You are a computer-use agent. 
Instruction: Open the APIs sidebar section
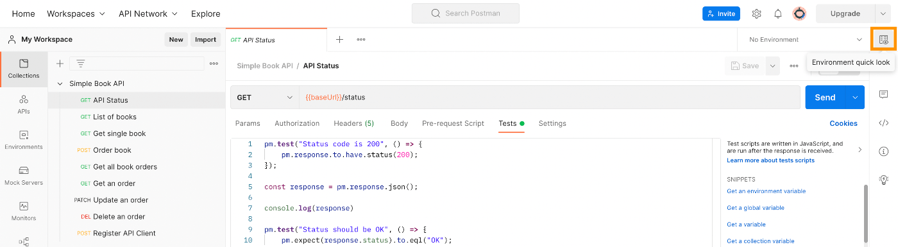pos(24,105)
